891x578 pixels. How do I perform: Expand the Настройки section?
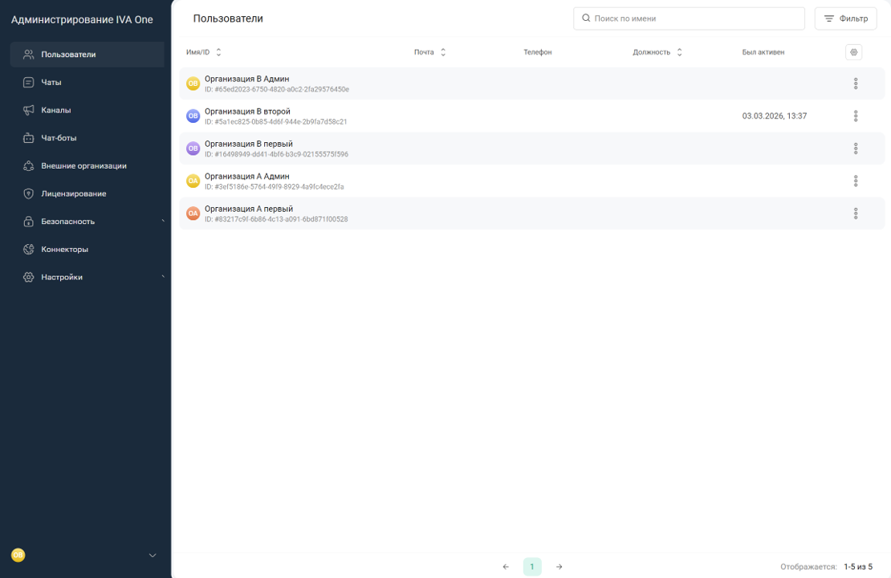click(163, 277)
